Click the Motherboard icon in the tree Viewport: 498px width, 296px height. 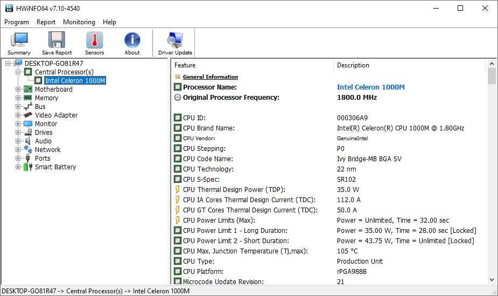(x=28, y=89)
